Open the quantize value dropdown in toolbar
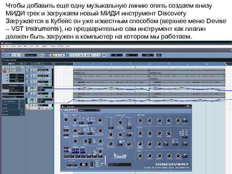This screenshot has width=232, height=174. tap(148, 55)
